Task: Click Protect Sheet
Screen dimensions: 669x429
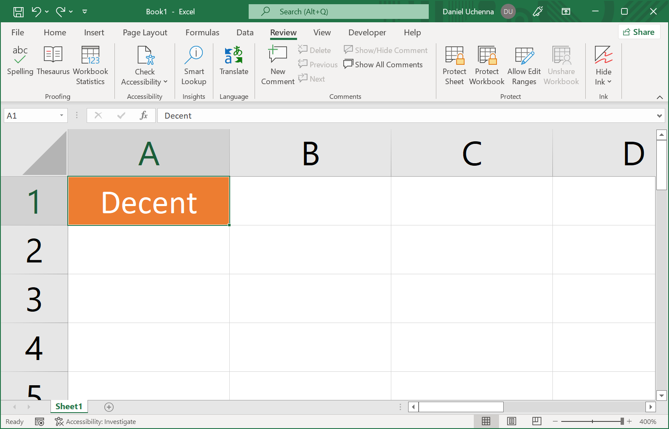Action: (454, 65)
